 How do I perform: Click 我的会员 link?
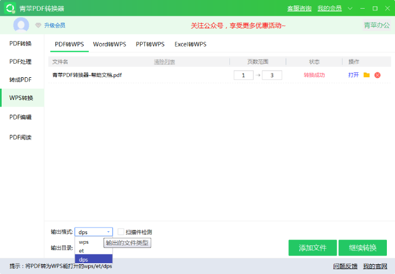point(330,9)
